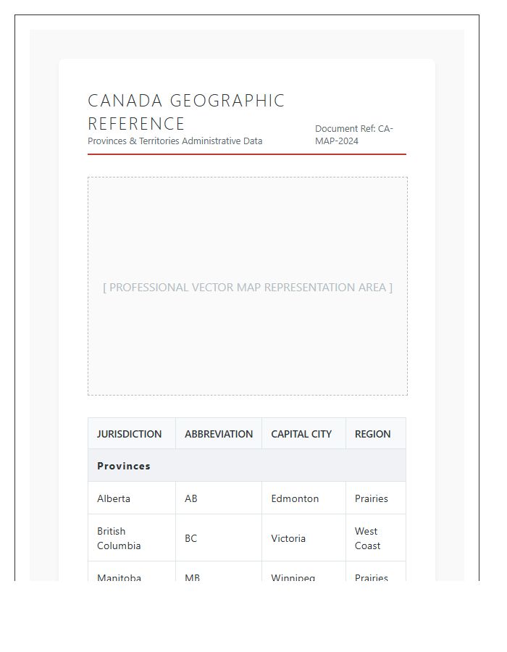This screenshot has height=652, width=507.
Task: Click the Manitoba jurisdiction cell
Action: (132, 572)
